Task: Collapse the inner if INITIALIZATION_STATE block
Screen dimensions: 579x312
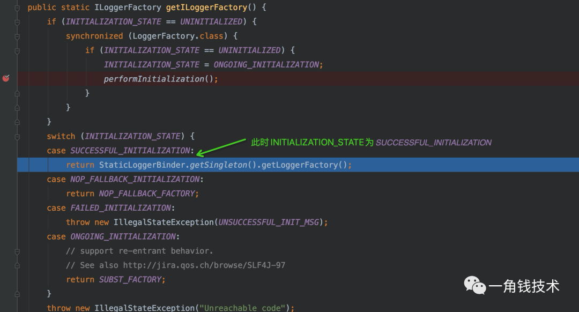Action: click(x=17, y=51)
